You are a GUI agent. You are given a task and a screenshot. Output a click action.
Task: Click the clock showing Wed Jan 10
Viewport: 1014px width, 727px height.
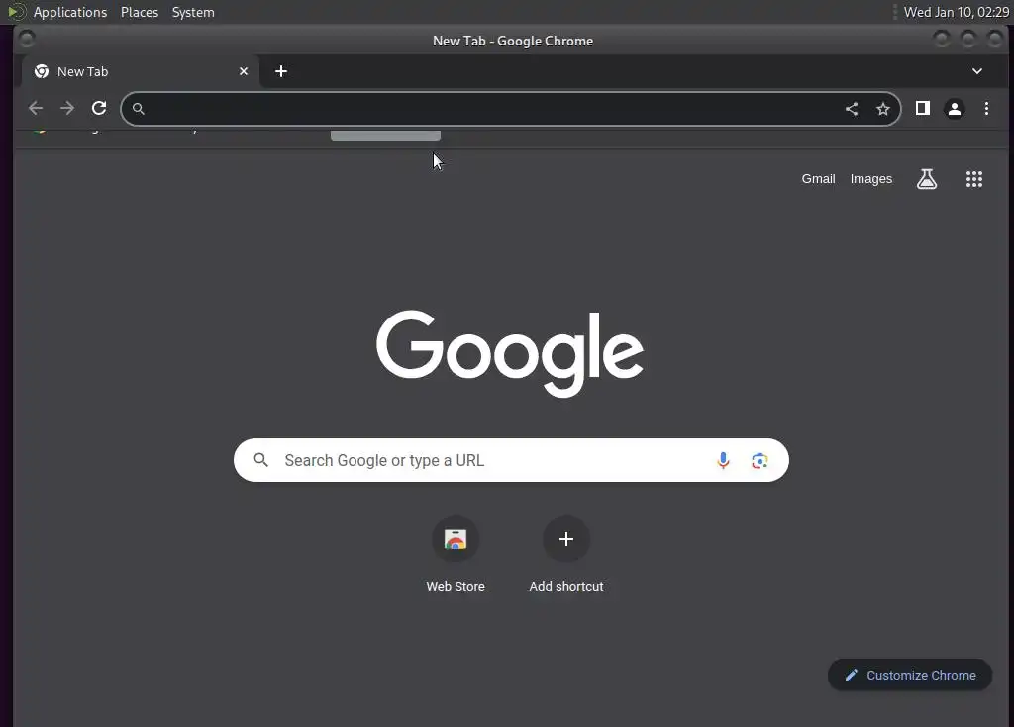tap(956, 12)
